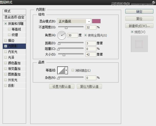The width and height of the screenshot is (156, 126).
Task: Enable the 图案叠加 checkbox
Action: click(x=6, y=74)
